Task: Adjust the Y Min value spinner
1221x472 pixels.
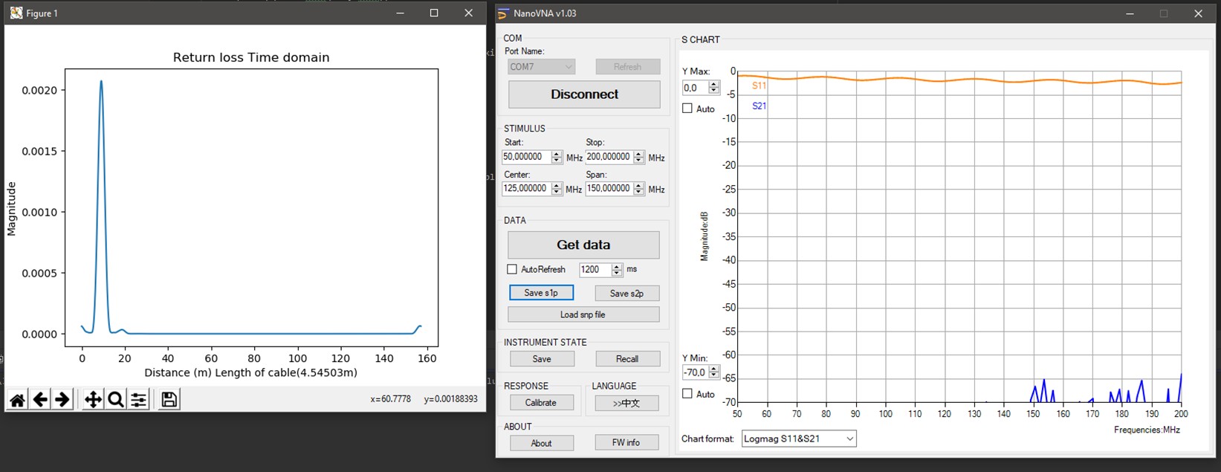Action: [714, 372]
